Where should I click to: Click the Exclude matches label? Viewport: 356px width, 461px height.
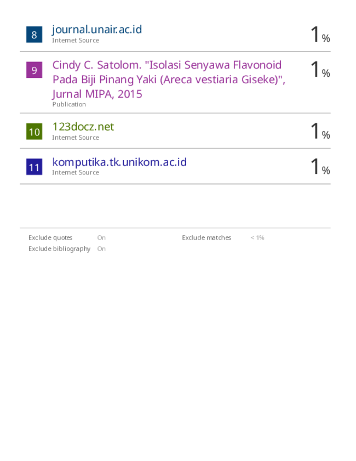click(x=206, y=237)
